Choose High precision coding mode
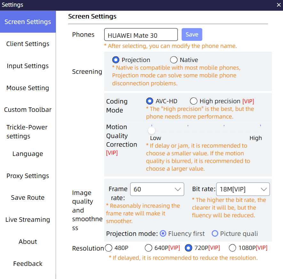Screen dimensions: 283x279 [x=193, y=101]
